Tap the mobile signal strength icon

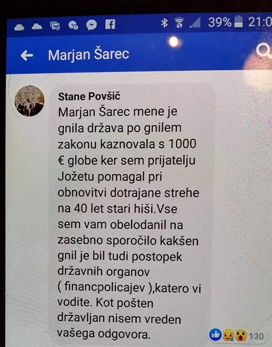(x=195, y=23)
